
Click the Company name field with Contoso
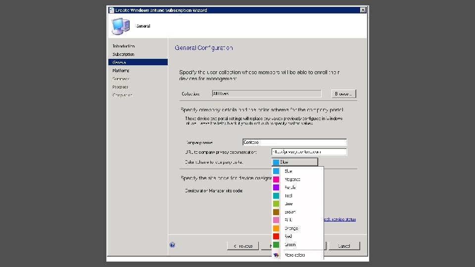(294, 142)
